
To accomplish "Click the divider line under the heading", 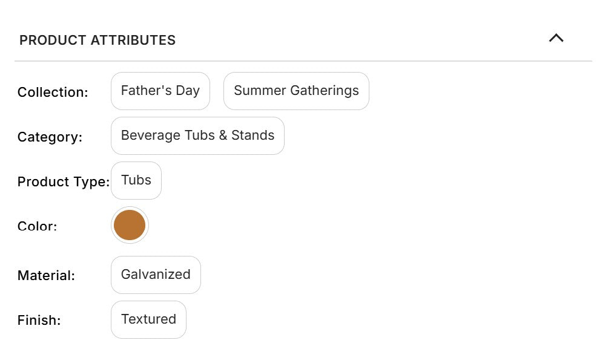I will 303,61.
